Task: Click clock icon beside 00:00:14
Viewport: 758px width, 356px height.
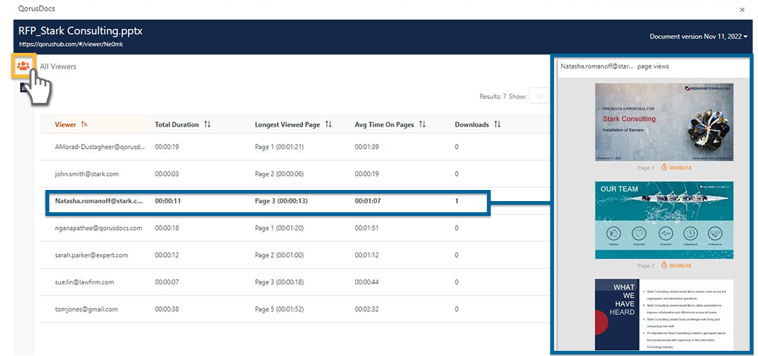Action: pyautogui.click(x=664, y=168)
